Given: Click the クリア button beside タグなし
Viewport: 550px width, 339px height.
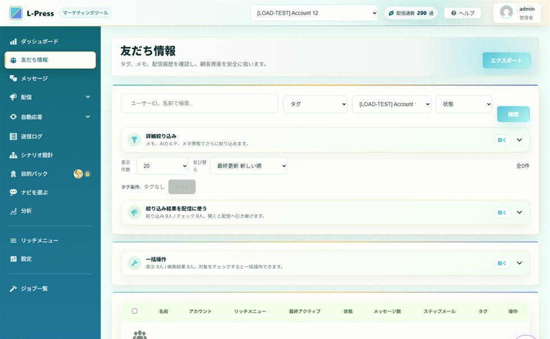Looking at the screenshot, I should click(182, 187).
